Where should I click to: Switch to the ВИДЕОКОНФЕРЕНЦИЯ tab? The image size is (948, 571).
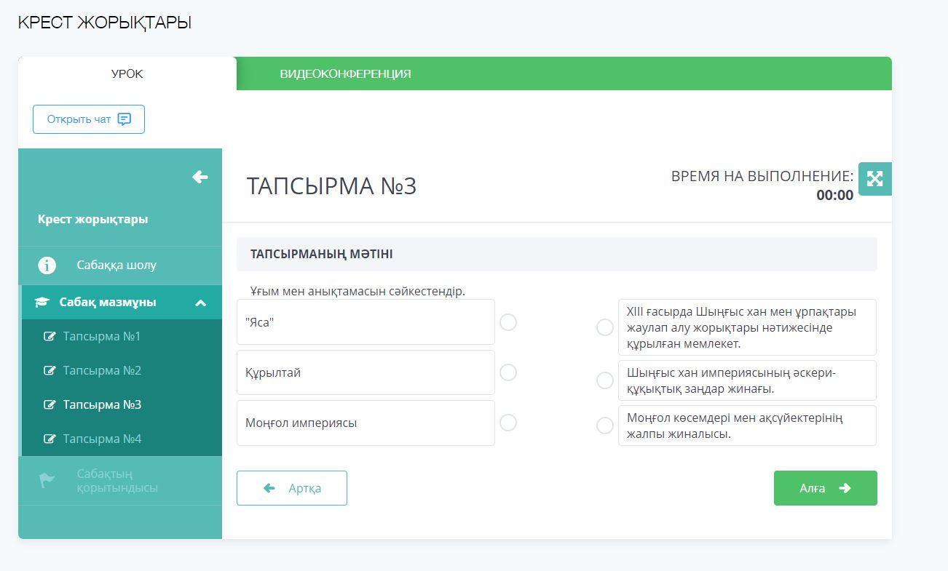[345, 73]
